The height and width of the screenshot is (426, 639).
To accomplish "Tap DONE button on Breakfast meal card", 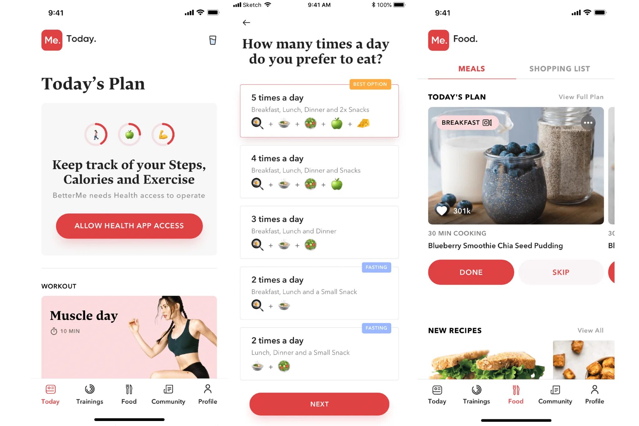I will tap(471, 272).
